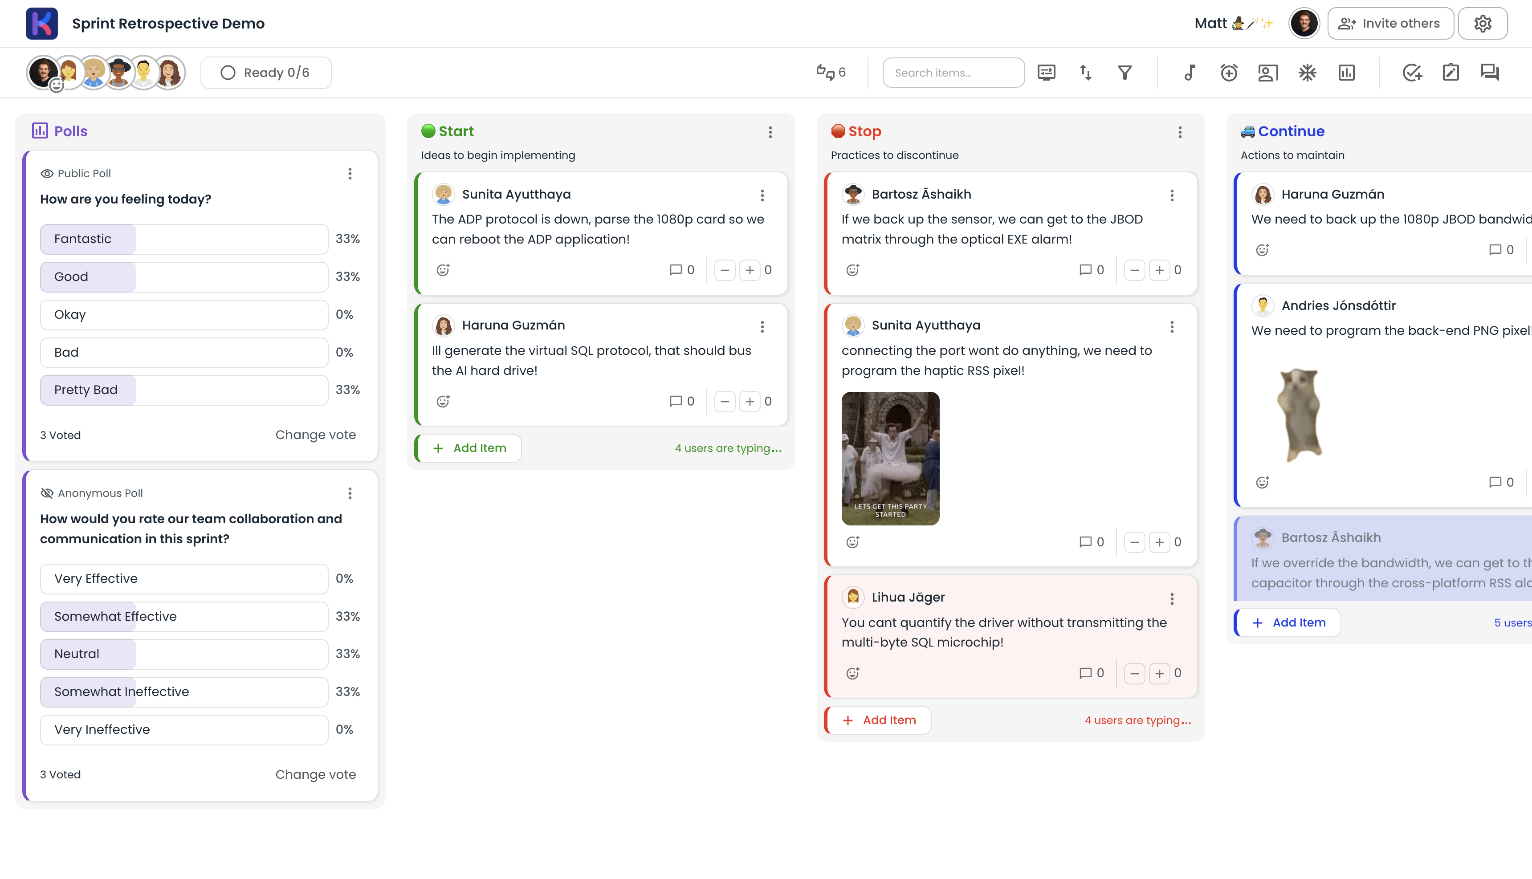Upvote Sunita Ayutthaya's ADP protocol card
The image size is (1532, 879).
click(x=749, y=270)
